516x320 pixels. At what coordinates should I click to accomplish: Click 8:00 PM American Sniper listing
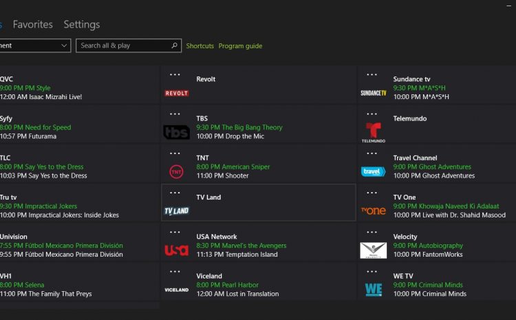point(233,167)
